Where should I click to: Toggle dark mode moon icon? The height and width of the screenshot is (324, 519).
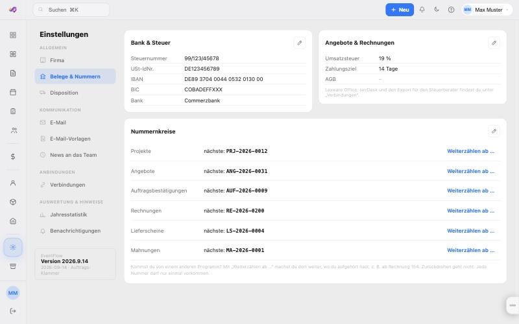(x=437, y=10)
